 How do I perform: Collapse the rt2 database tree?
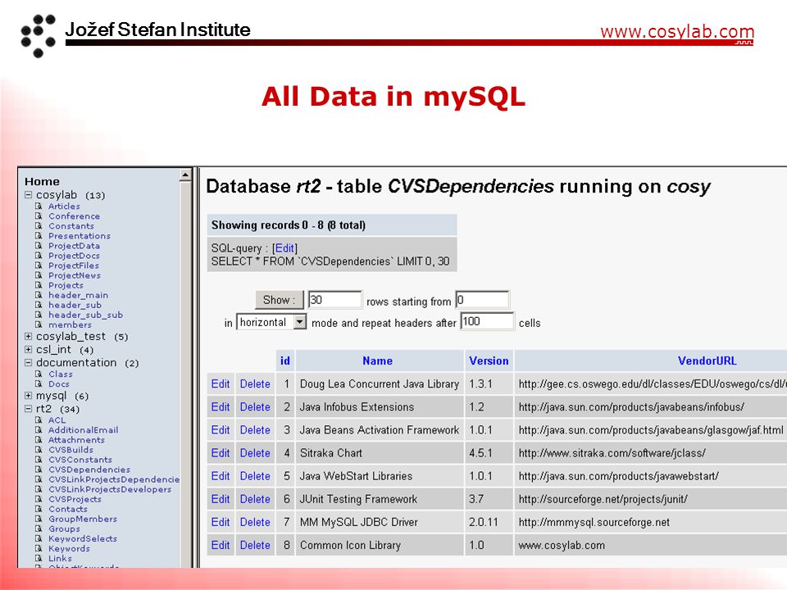28,408
